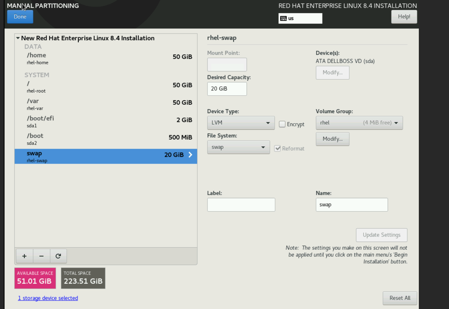Add a new mount point with the plus icon

click(x=24, y=256)
